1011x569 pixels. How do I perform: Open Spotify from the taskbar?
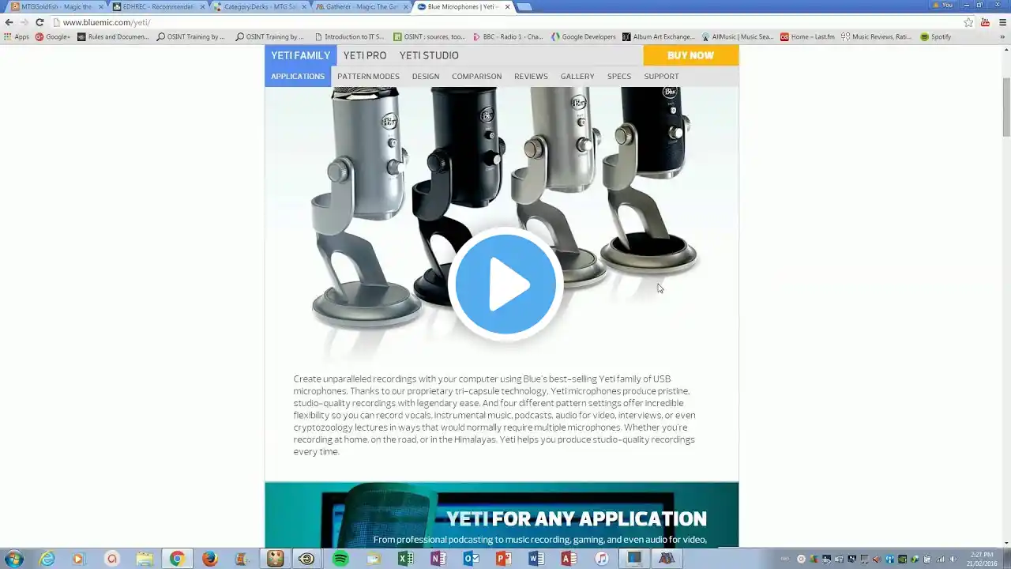click(340, 559)
